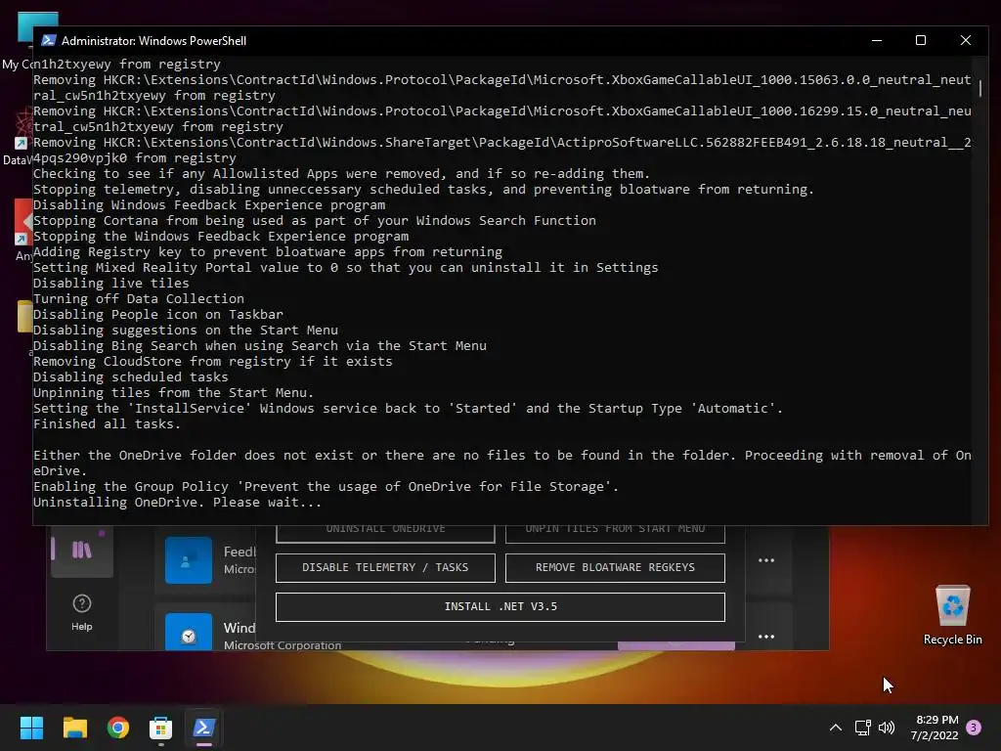Open Help in the Store sidebar
This screenshot has height=751, width=1001.
pos(82,612)
